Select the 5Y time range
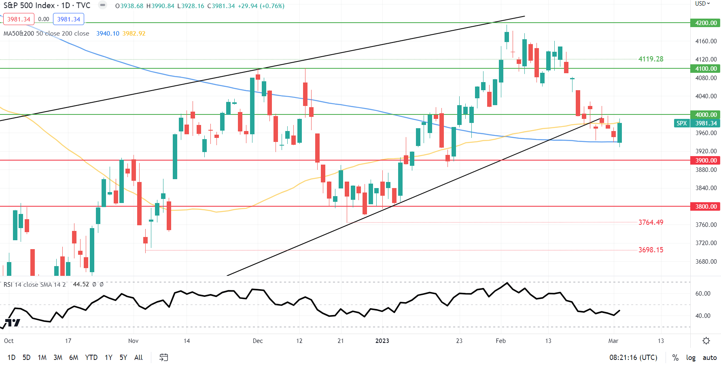This screenshot has width=721, height=366. tap(123, 358)
